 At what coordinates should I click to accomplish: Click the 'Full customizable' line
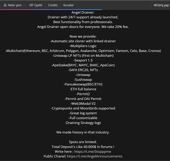83,118
